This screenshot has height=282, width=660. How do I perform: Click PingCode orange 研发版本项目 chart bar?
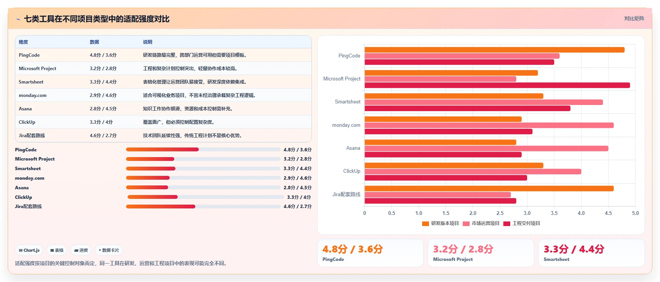pos(495,50)
